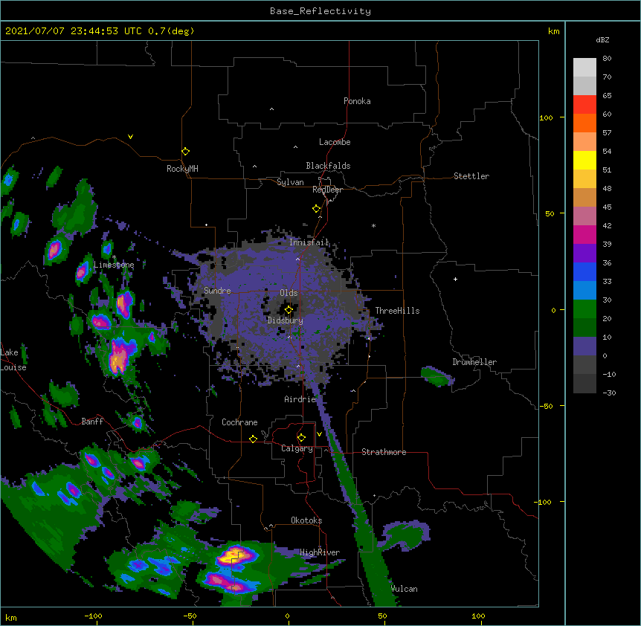Select the bright green 20–30 dBZ legend swatch

coord(584,309)
